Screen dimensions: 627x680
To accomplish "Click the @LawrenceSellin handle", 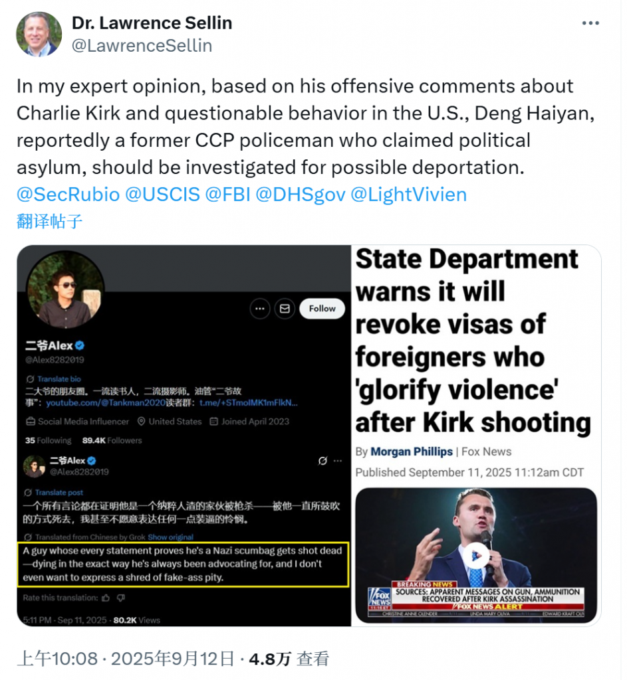I will click(x=142, y=46).
